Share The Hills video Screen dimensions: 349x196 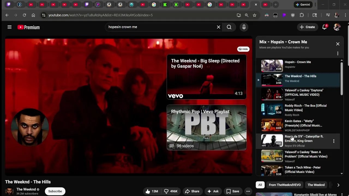(x=192, y=191)
